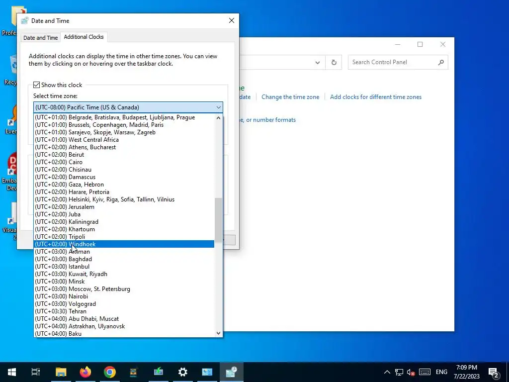509x382 pixels.
Task: Select the Tripoli time zone
Action: click(124, 237)
